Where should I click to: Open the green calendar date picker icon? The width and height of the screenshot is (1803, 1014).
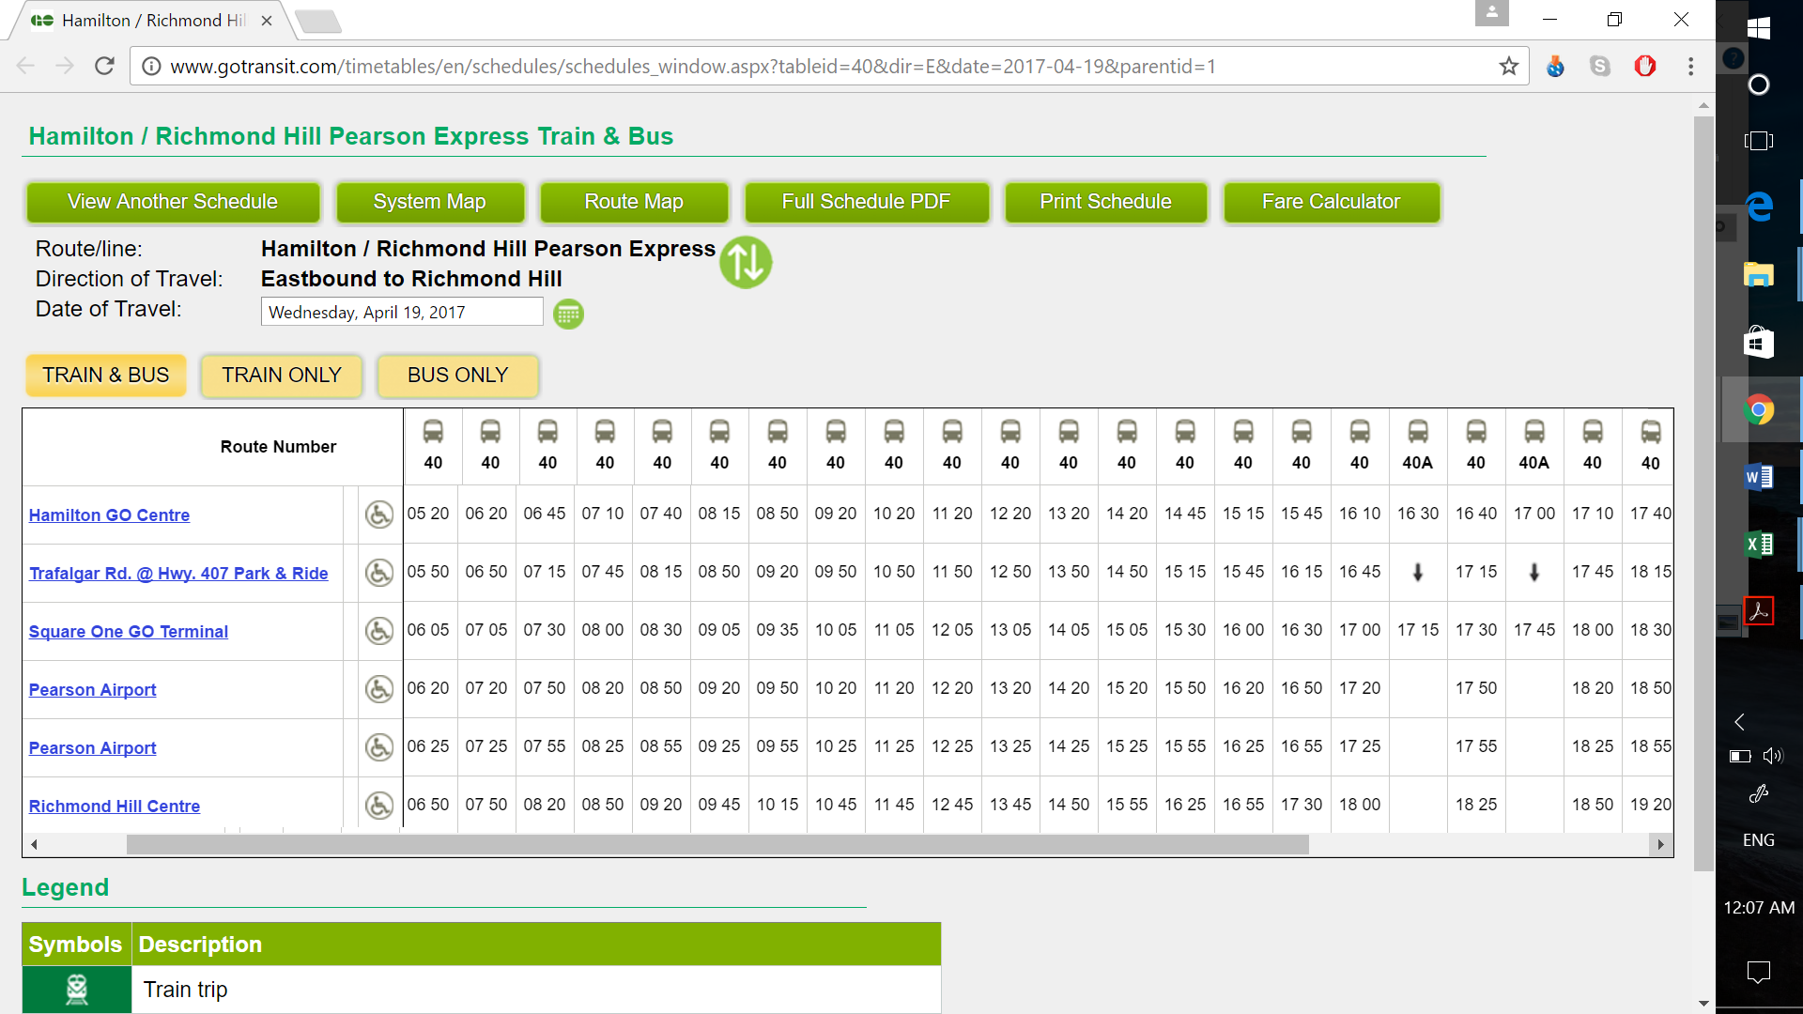pyautogui.click(x=568, y=314)
